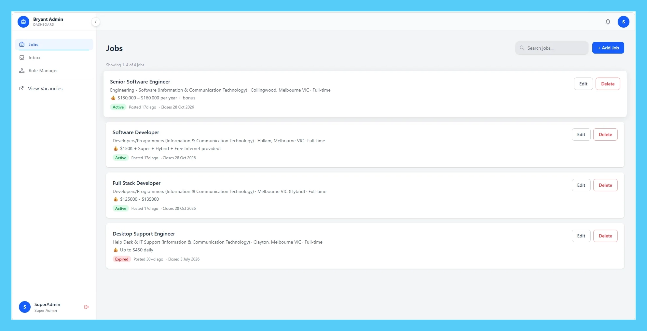Click the SuperAdmin avatar at sidebar bottom

click(x=25, y=307)
